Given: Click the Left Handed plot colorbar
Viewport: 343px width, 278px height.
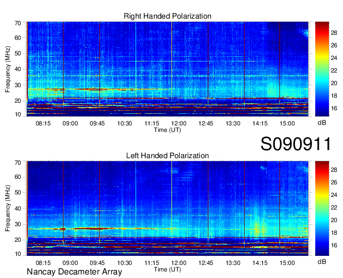Looking at the screenshot, I should click(322, 208).
